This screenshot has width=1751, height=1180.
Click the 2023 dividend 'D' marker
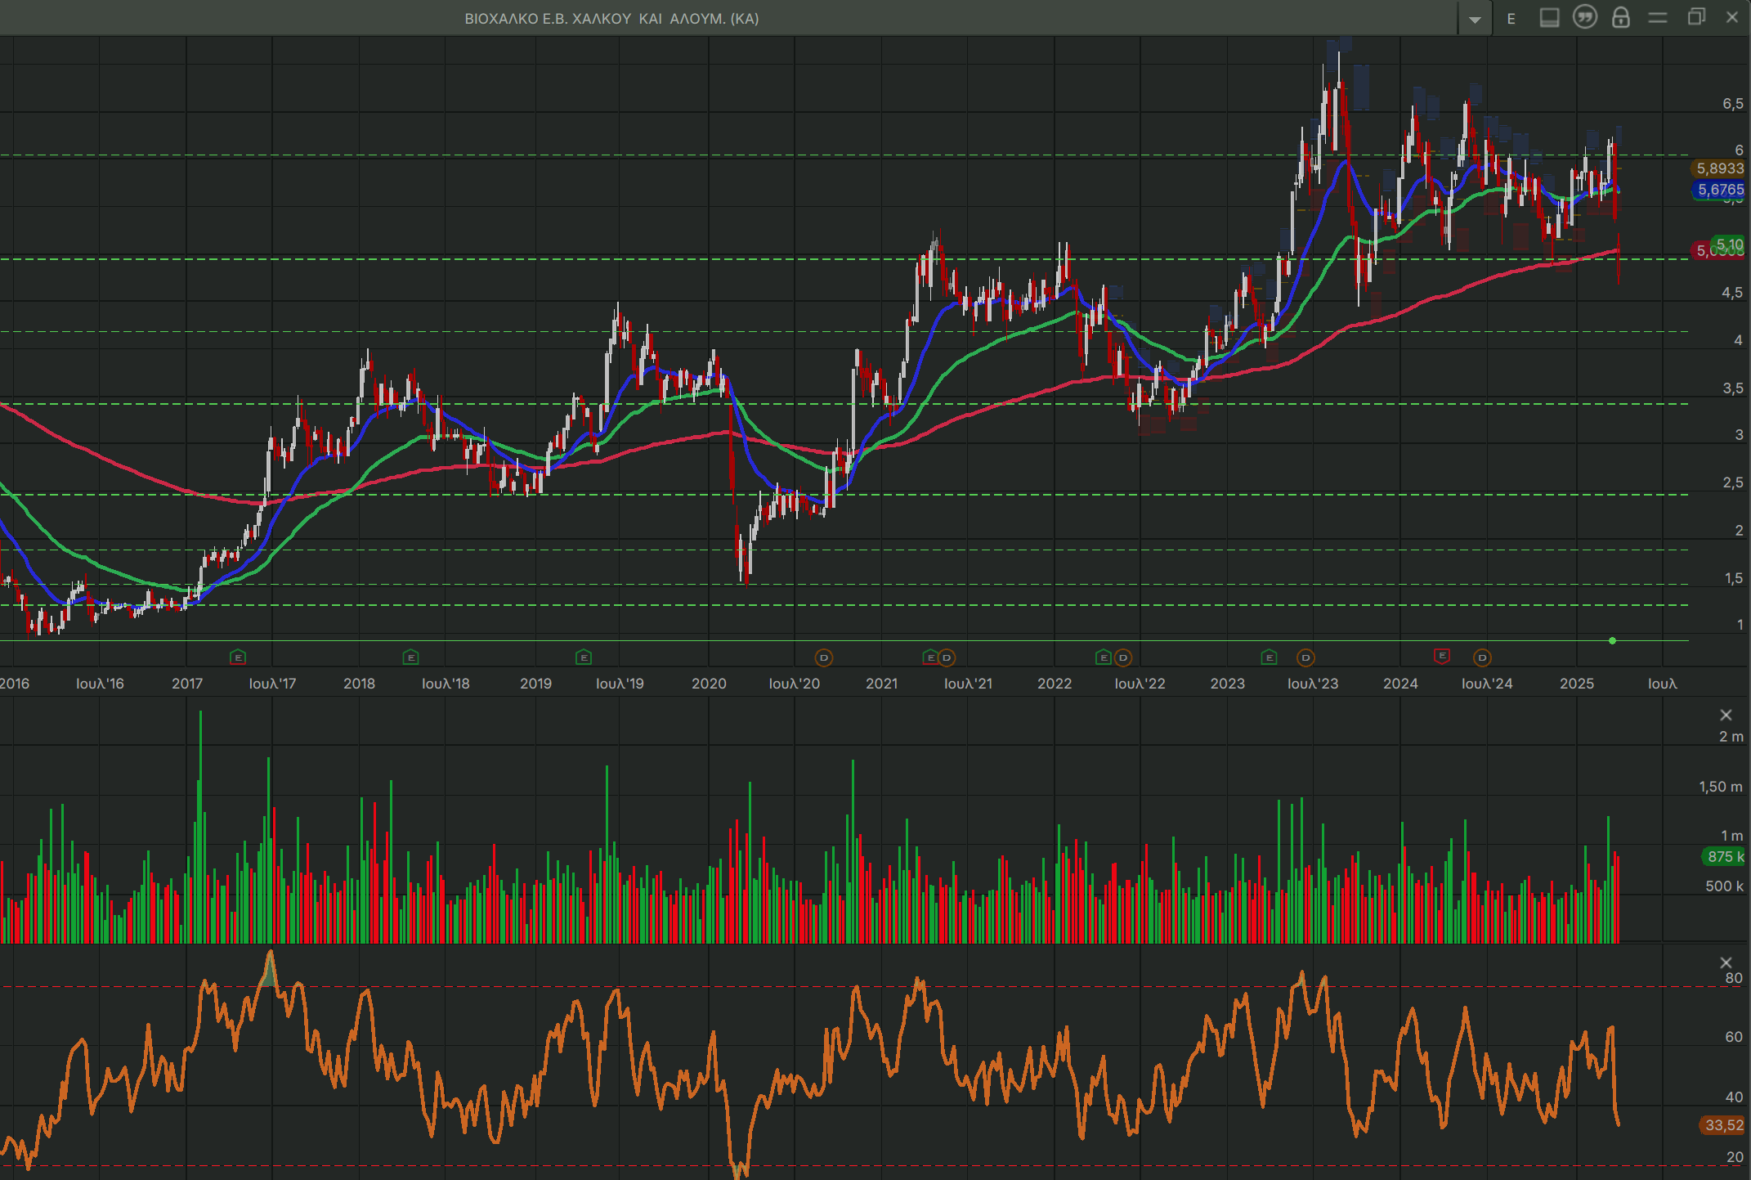pyautogui.click(x=1305, y=657)
